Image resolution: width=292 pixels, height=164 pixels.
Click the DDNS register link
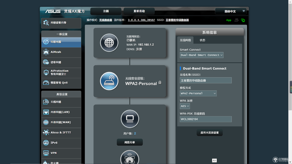[139, 49]
